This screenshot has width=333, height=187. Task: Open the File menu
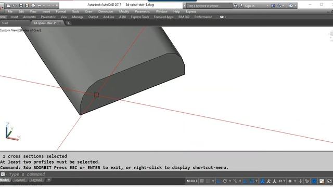(x=10, y=11)
